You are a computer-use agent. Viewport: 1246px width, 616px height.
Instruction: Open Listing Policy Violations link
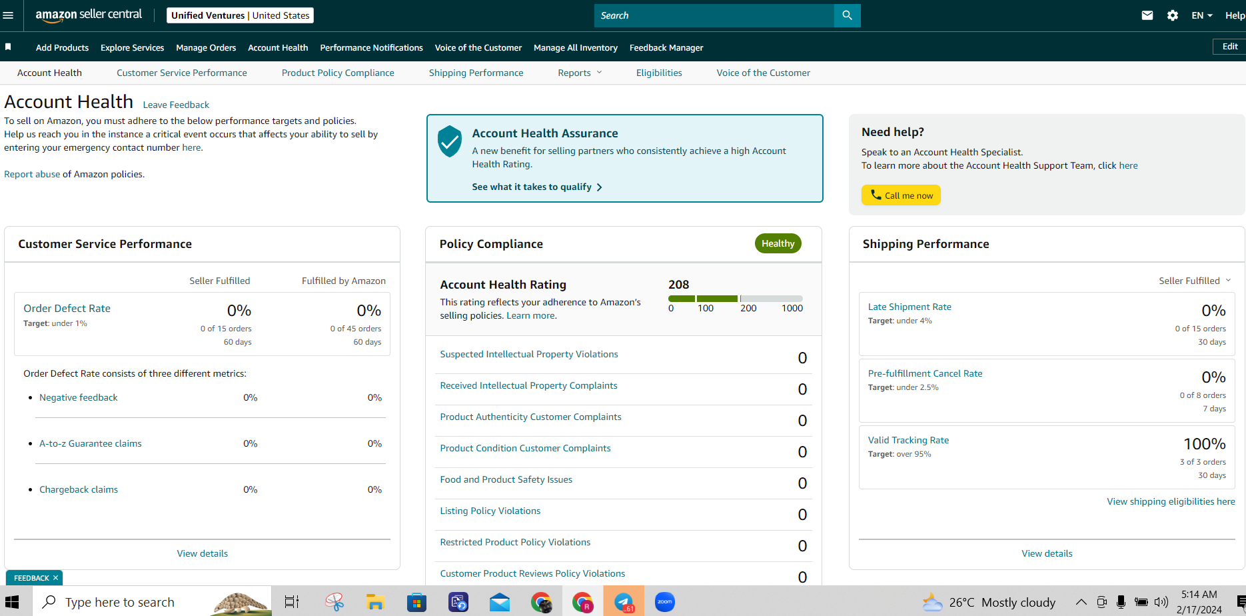click(x=490, y=511)
